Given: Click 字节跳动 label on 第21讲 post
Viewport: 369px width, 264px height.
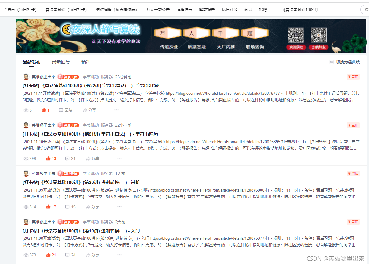Looking at the screenshot, I should [91, 125].
